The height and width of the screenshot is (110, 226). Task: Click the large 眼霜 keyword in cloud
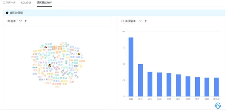pos(57,48)
